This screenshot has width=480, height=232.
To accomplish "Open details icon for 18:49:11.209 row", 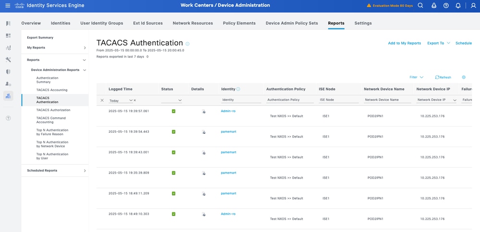I will pos(204,194).
